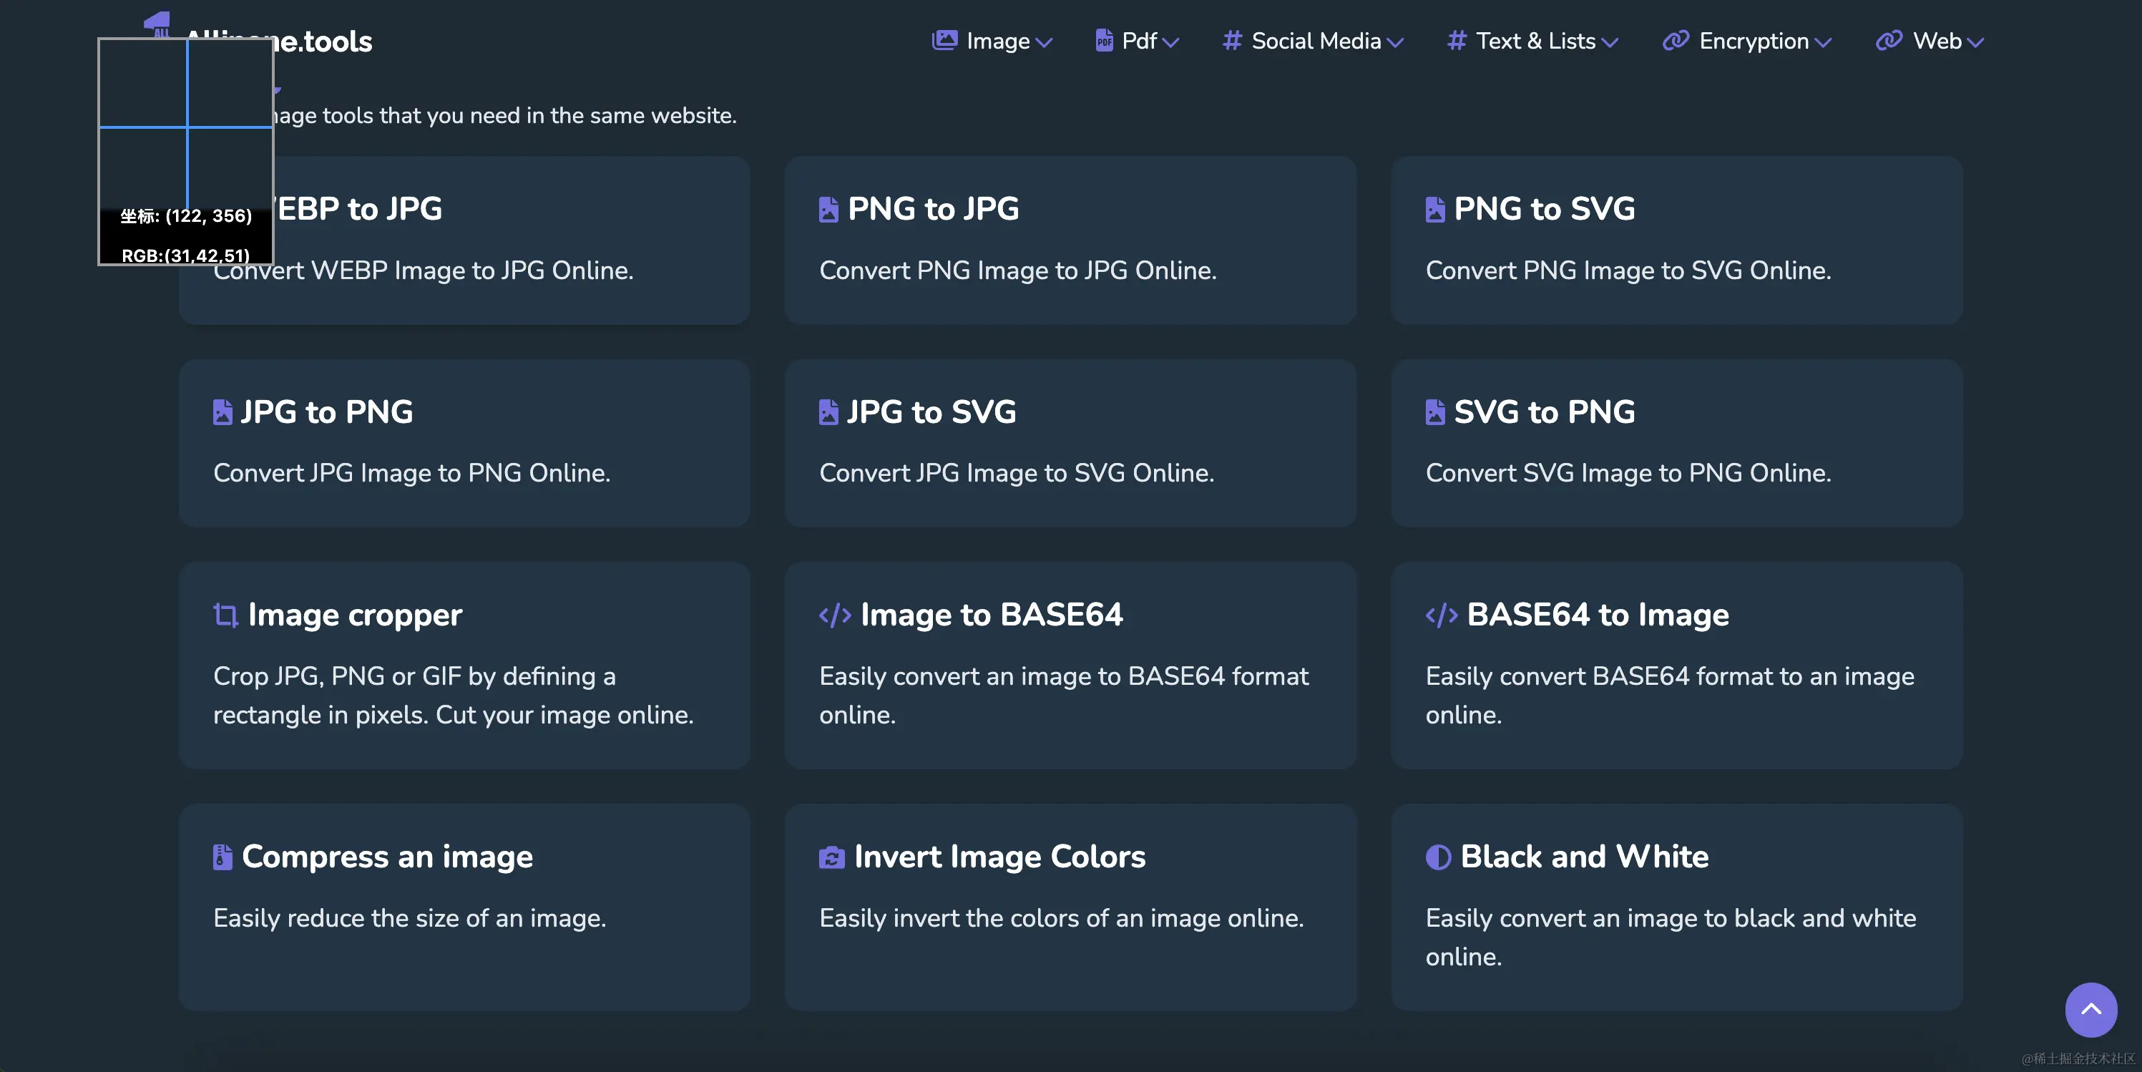This screenshot has width=2142, height=1072.
Task: Open the Text & Lists menu
Action: pyautogui.click(x=1535, y=41)
